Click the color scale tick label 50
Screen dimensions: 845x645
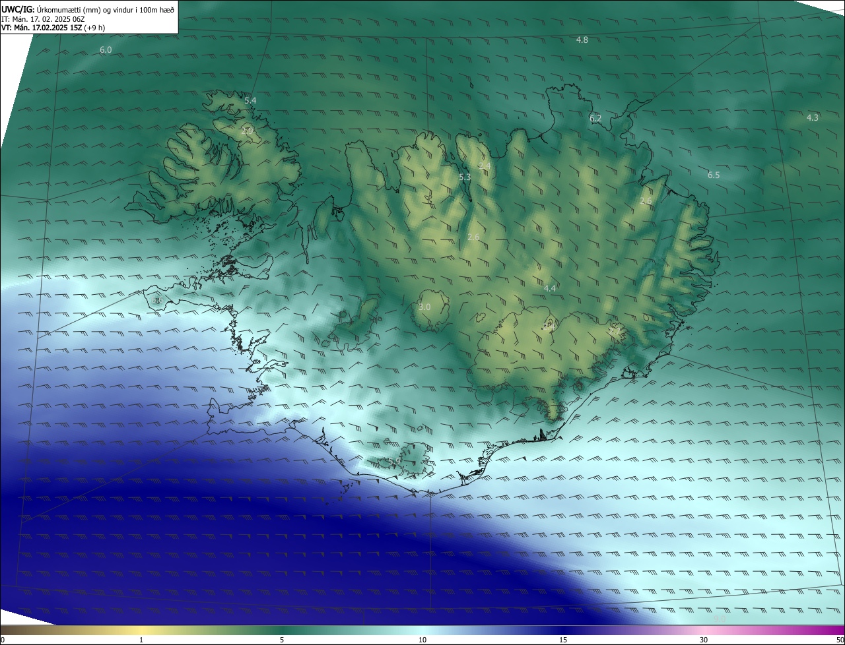point(840,640)
